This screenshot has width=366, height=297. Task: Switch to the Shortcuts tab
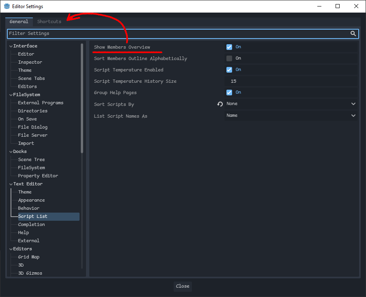[x=49, y=21]
